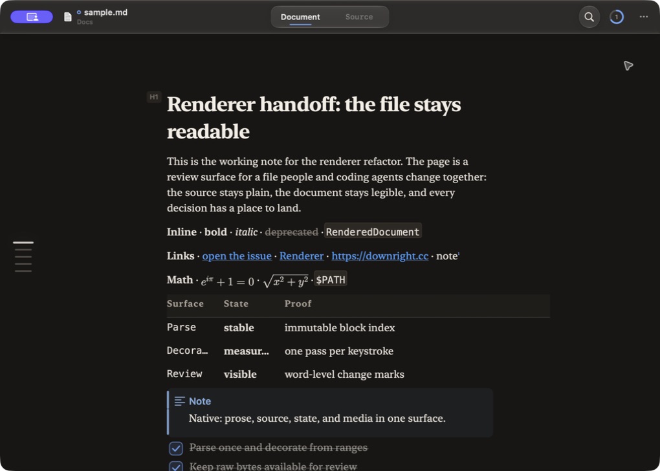Click the file icon beside sample.md
Image resolution: width=660 pixels, height=471 pixels.
tap(67, 17)
